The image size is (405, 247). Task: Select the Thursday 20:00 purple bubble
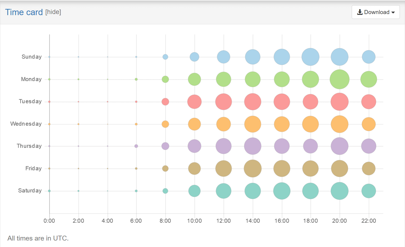340,146
